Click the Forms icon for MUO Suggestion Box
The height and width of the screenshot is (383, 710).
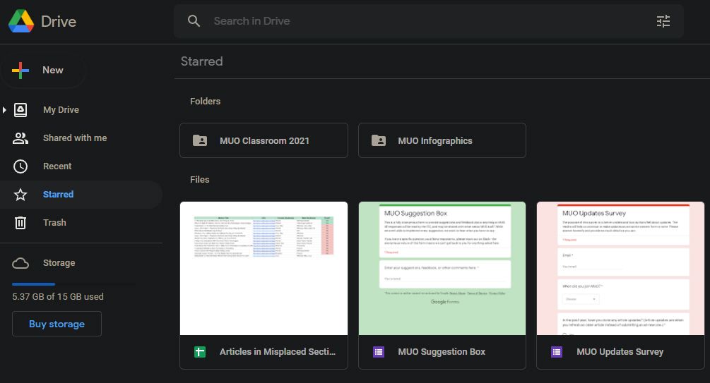point(379,352)
